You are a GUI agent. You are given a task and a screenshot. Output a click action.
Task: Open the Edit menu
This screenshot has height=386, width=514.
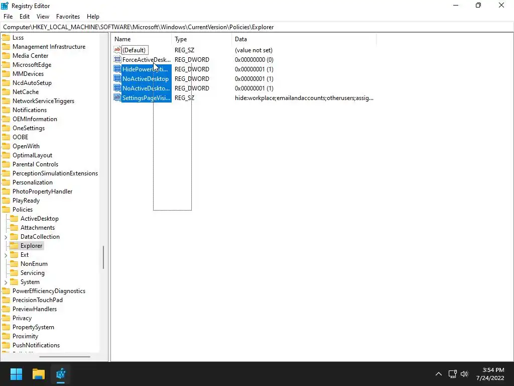point(25,17)
